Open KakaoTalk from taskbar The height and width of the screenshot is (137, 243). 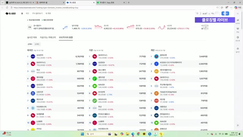pos(144,134)
